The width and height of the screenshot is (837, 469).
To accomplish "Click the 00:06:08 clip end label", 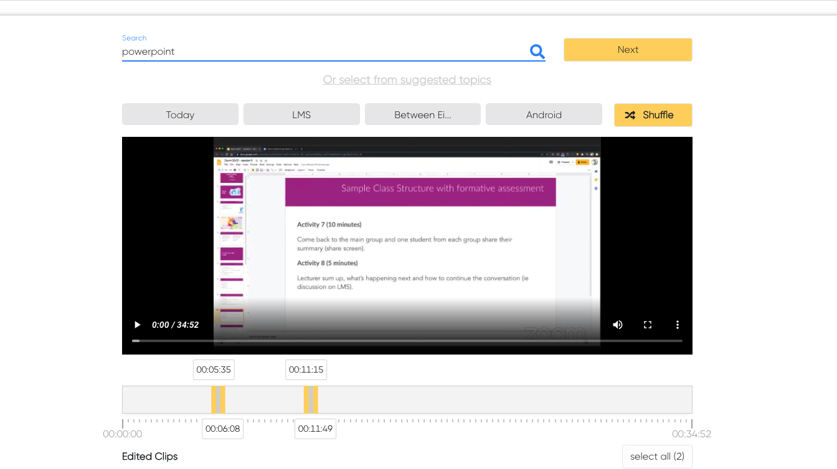I will (x=222, y=429).
